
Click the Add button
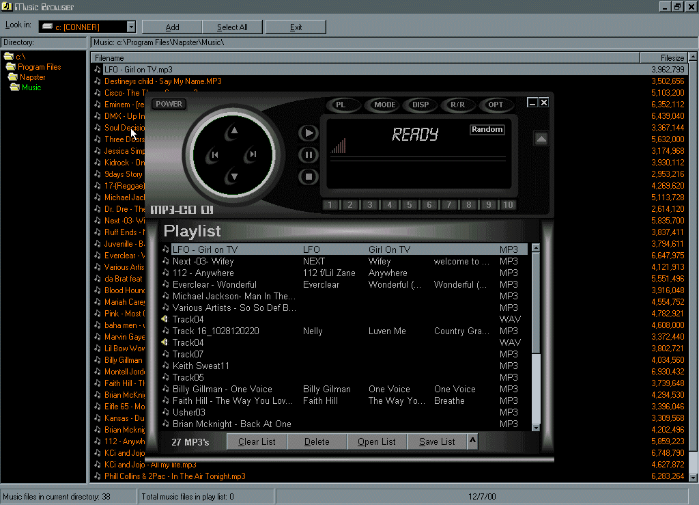[172, 27]
